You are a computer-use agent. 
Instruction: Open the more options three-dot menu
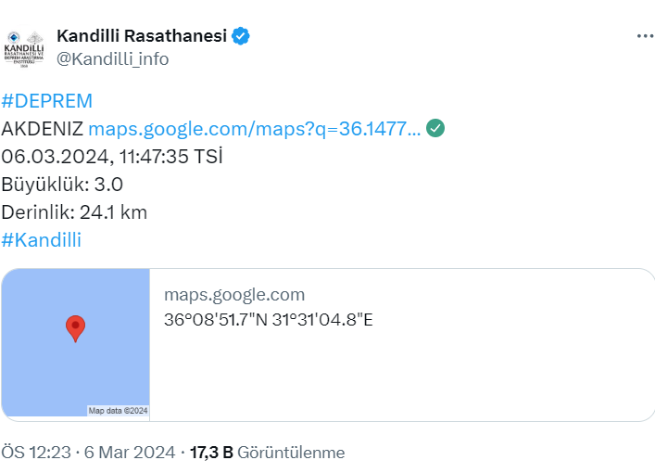coord(645,36)
